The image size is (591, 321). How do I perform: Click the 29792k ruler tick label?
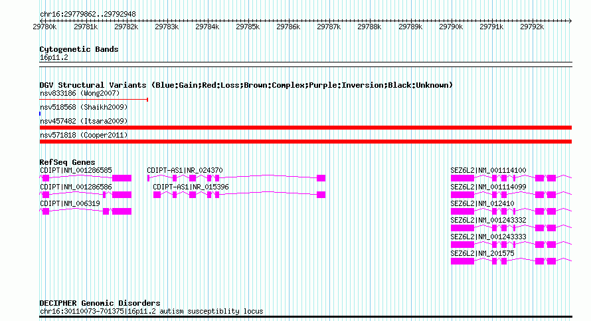tap(532, 27)
